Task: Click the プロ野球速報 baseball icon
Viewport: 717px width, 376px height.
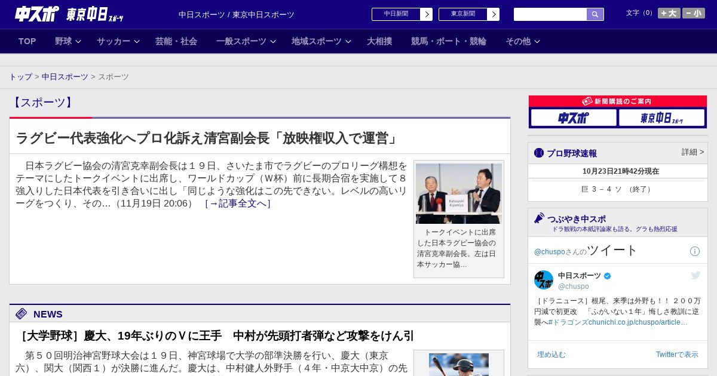Action: click(x=539, y=153)
